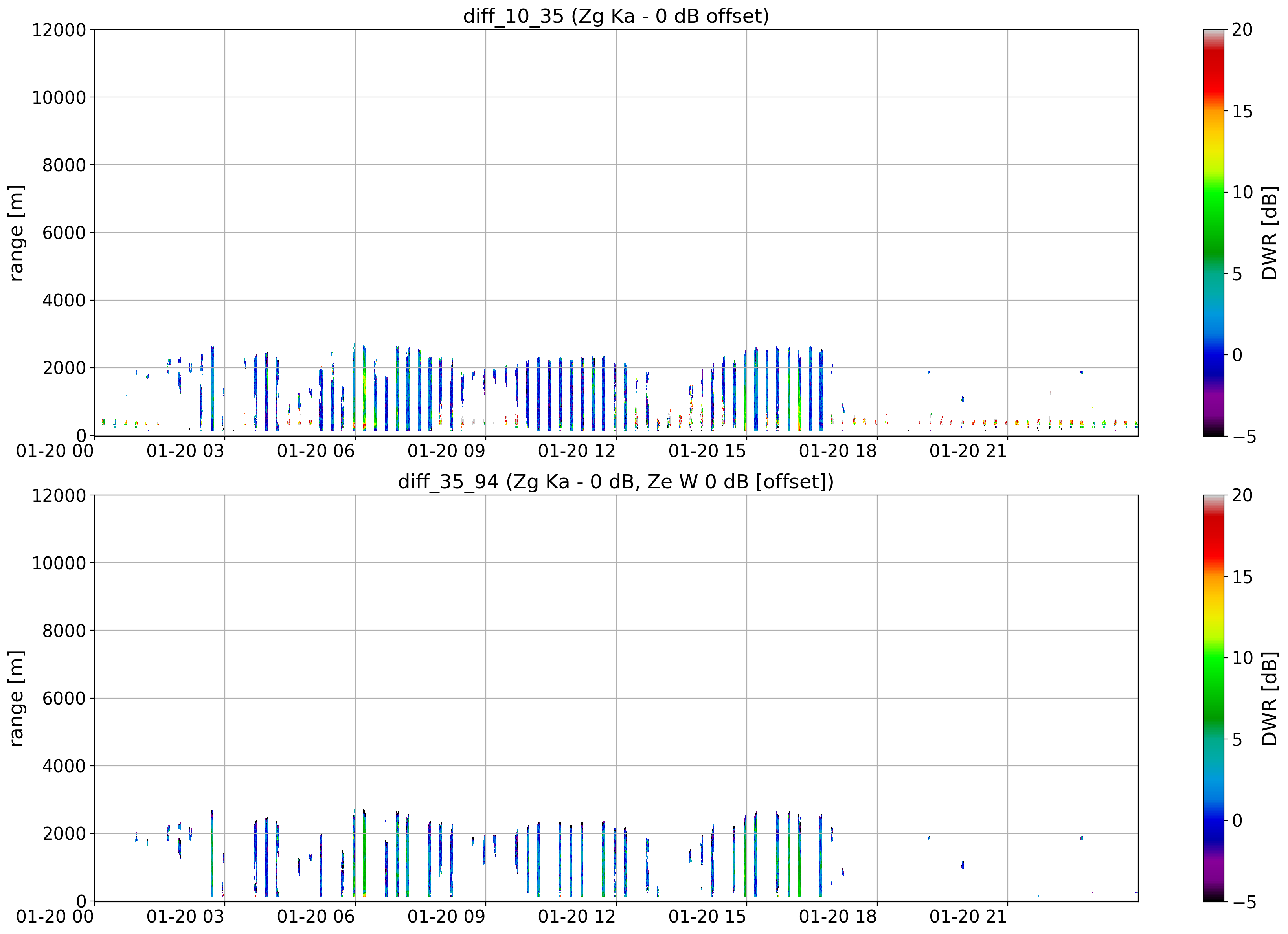The height and width of the screenshot is (934, 1288).
Task: Click the 20 dB tick on the diff_10_35 colorbar
Action: tap(1242, 29)
